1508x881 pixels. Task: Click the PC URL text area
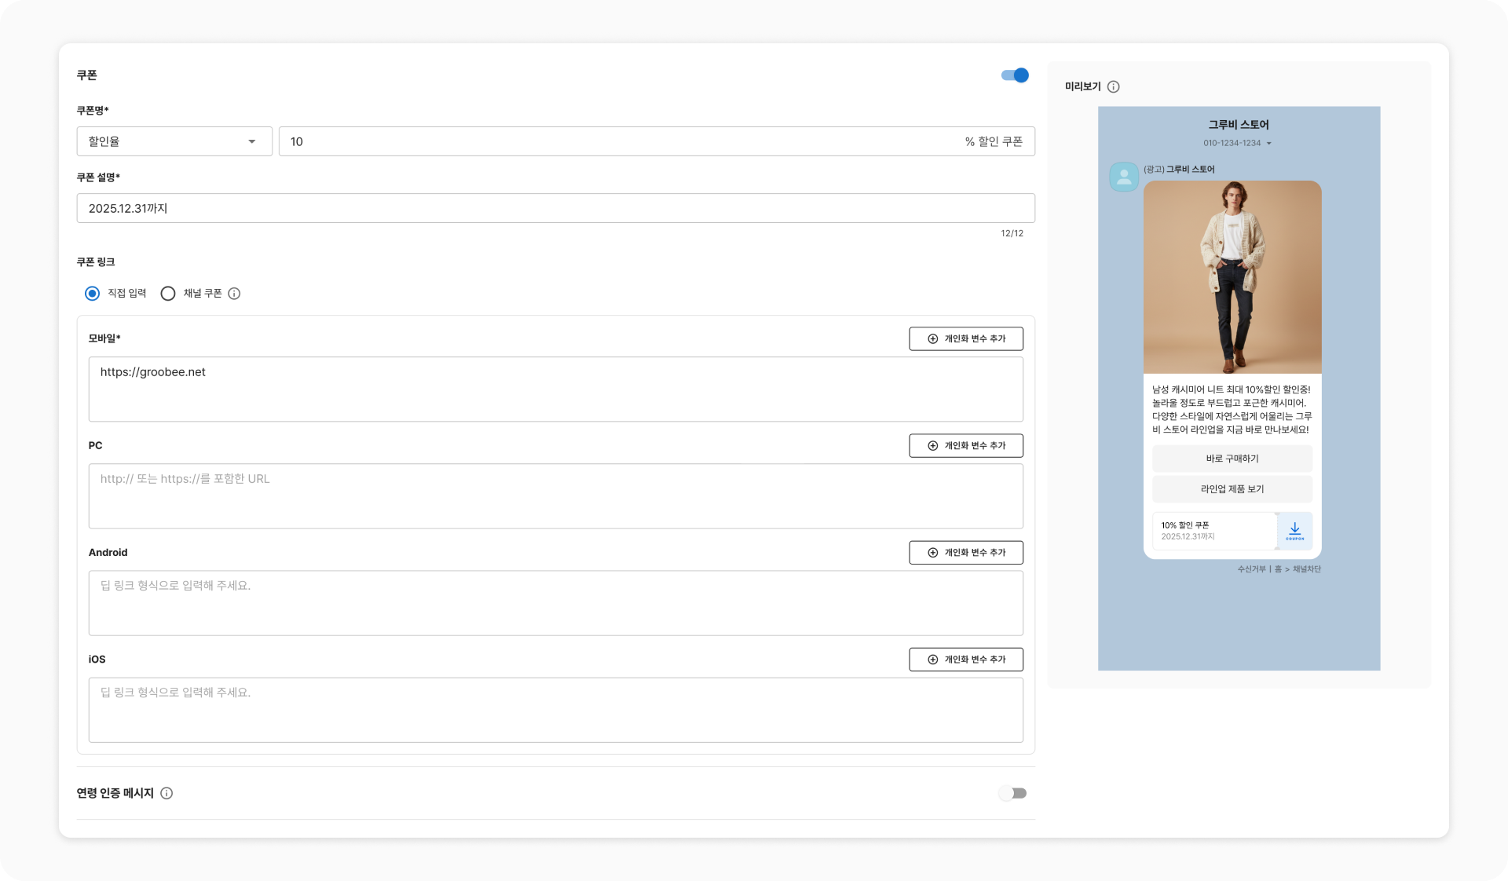click(x=555, y=496)
